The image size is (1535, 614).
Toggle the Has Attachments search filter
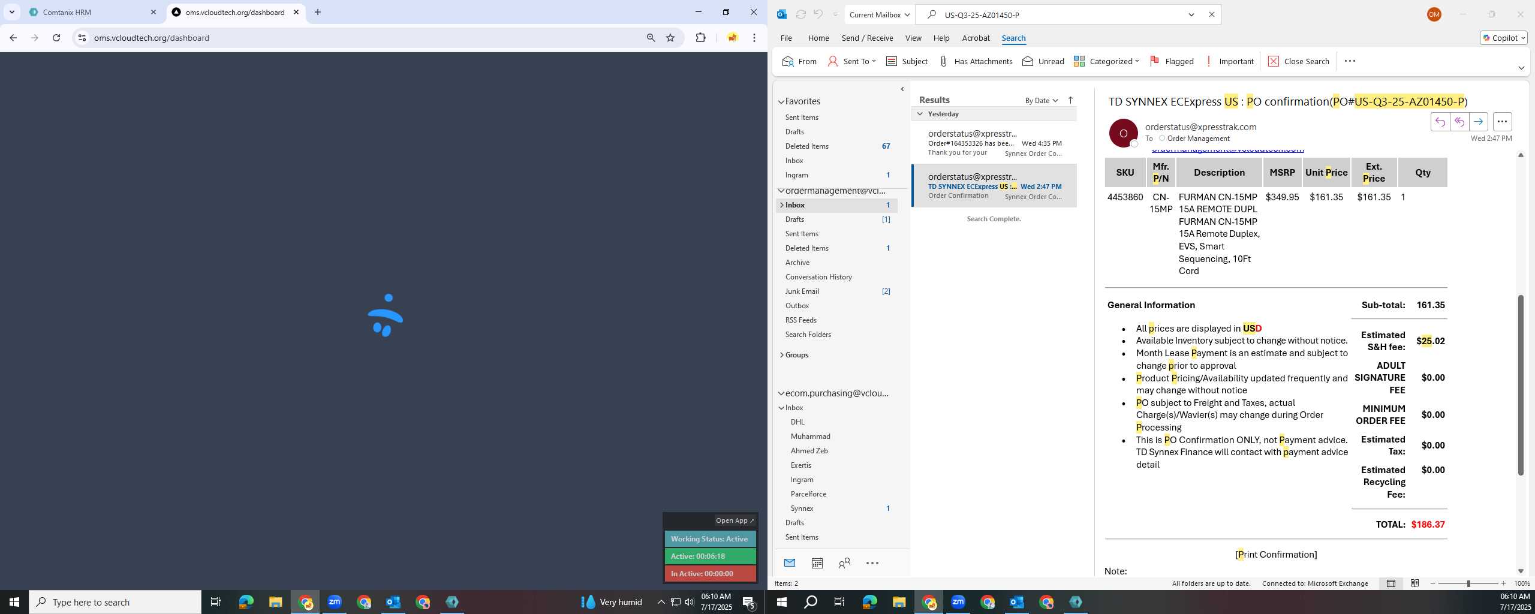(976, 61)
